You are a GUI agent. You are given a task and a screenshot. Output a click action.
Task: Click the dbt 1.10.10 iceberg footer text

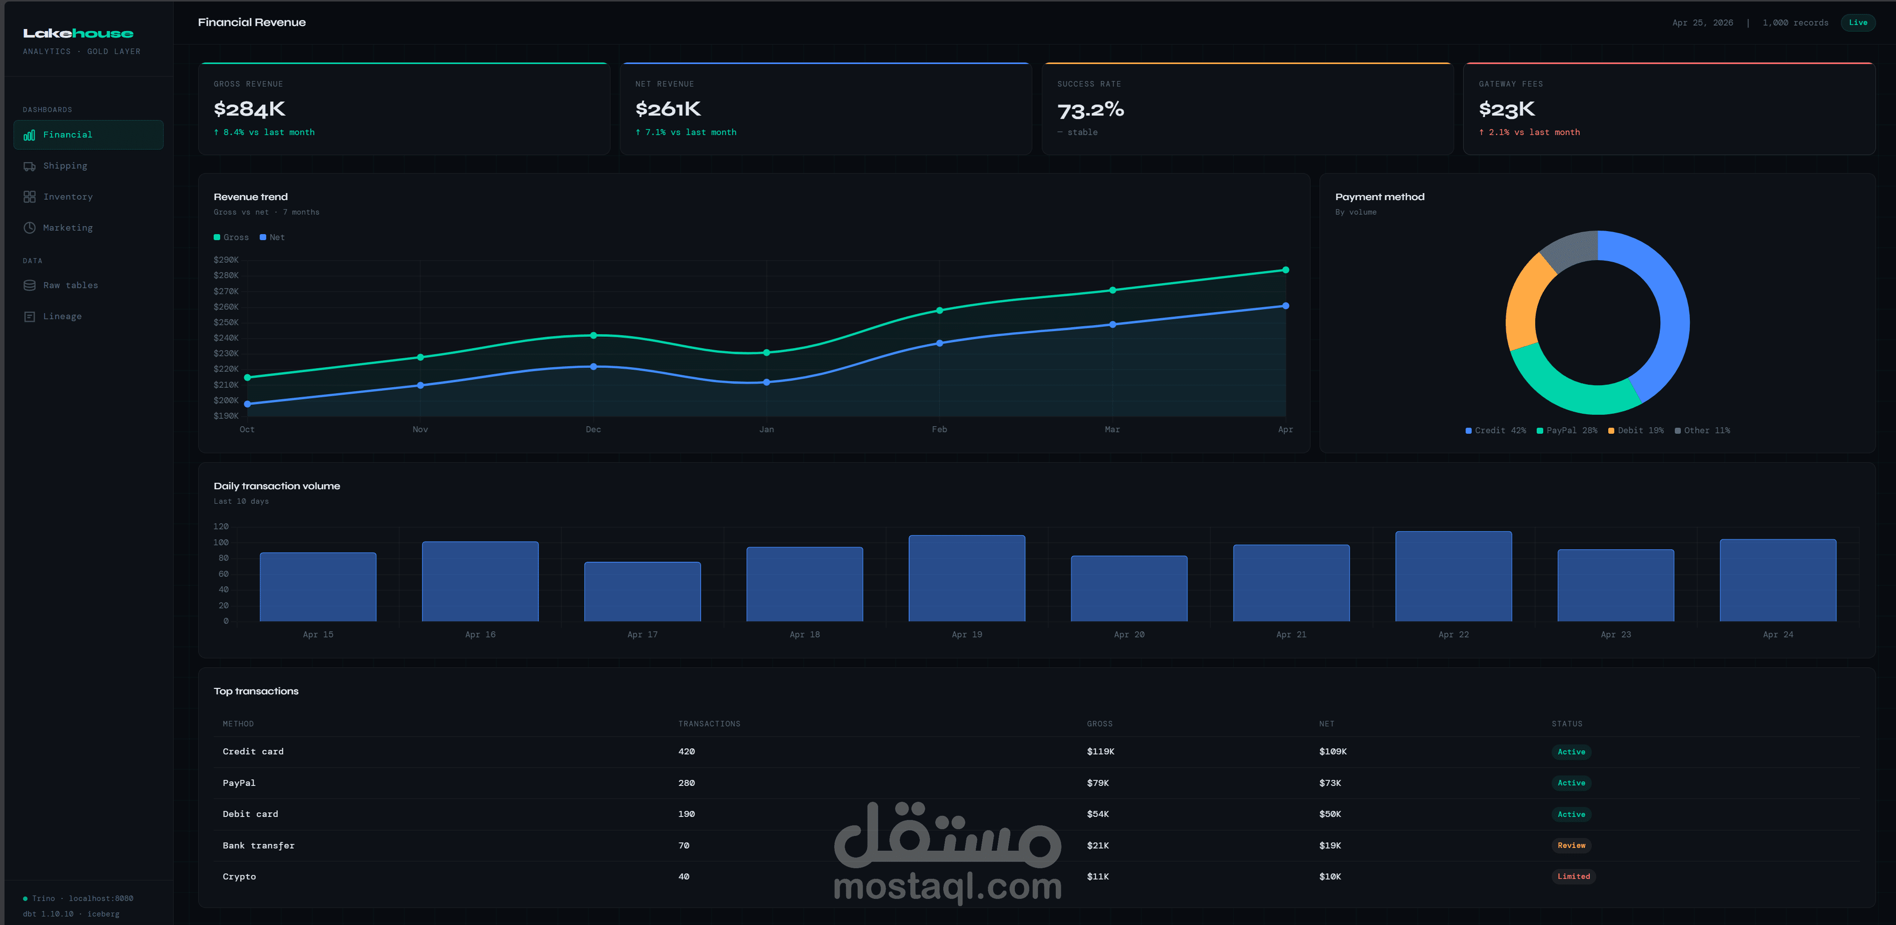71,914
